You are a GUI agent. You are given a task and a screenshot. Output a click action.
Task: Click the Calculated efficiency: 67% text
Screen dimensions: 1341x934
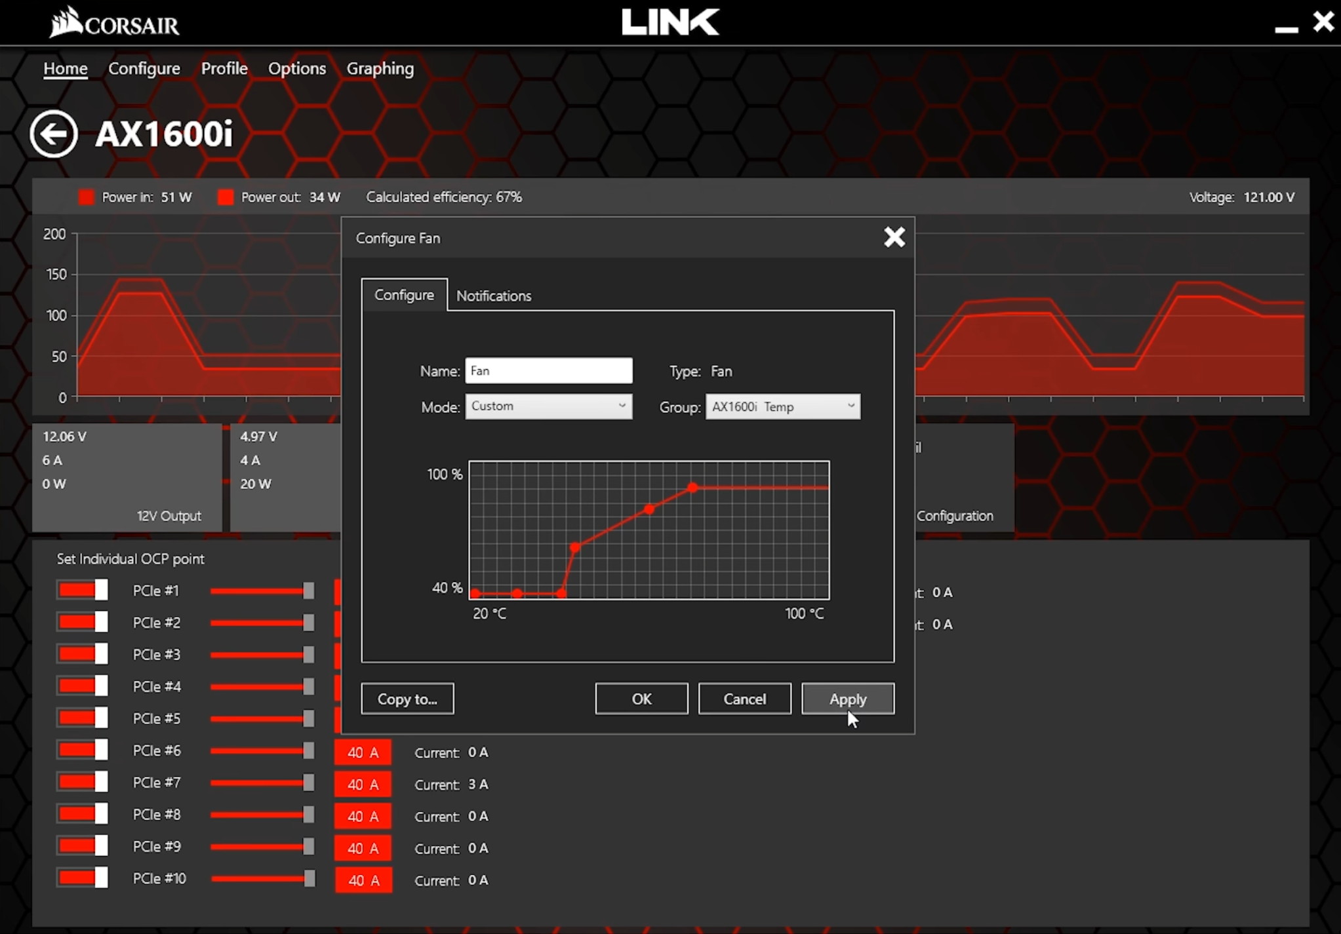[x=444, y=197]
